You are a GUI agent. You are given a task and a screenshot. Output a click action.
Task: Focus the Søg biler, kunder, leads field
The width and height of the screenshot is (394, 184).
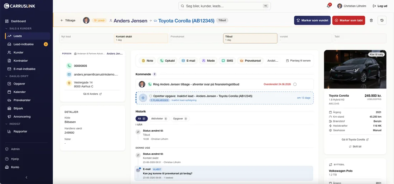click(x=224, y=6)
